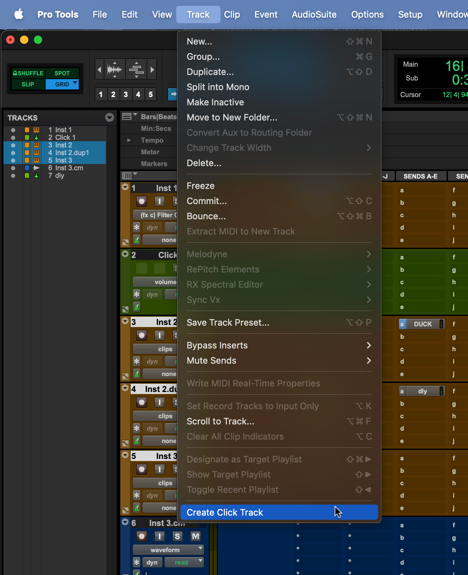The image size is (468, 575).
Task: Click the Inst 2 timebase metronome icon
Action: [x=137, y=374]
